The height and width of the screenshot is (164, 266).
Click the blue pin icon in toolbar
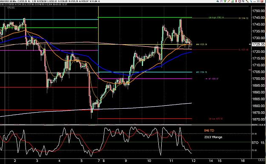(x=251, y=1)
